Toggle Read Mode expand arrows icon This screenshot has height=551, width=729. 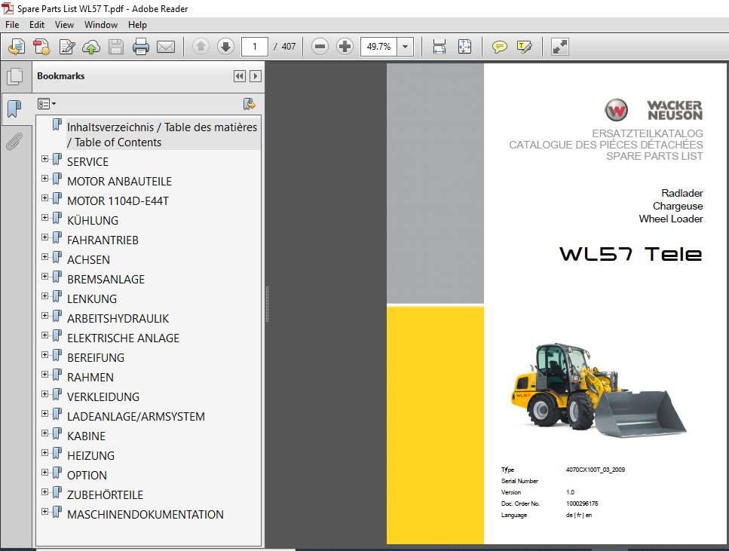(x=560, y=47)
